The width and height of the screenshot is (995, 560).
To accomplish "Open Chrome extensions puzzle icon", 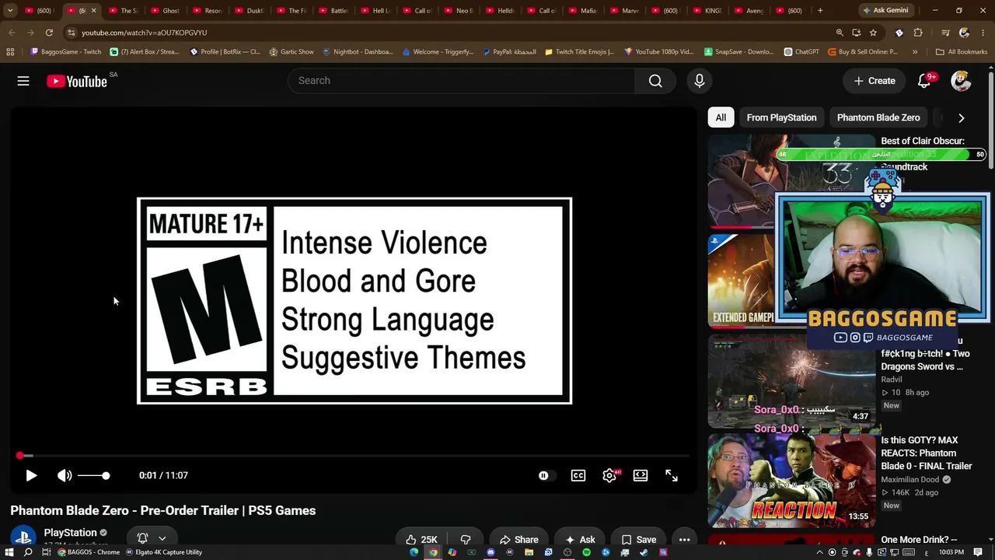I will 918,33.
